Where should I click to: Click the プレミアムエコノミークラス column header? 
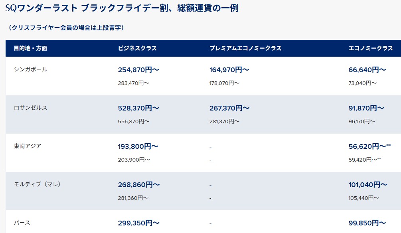click(245, 48)
